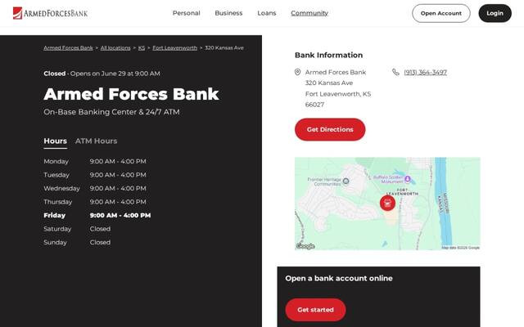
Task: Click the Open Account button
Action: point(441,13)
